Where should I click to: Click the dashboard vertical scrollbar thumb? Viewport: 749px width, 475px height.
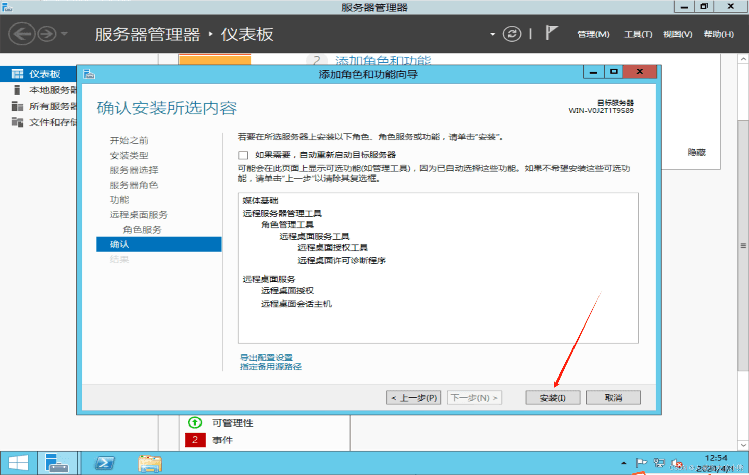point(743,246)
